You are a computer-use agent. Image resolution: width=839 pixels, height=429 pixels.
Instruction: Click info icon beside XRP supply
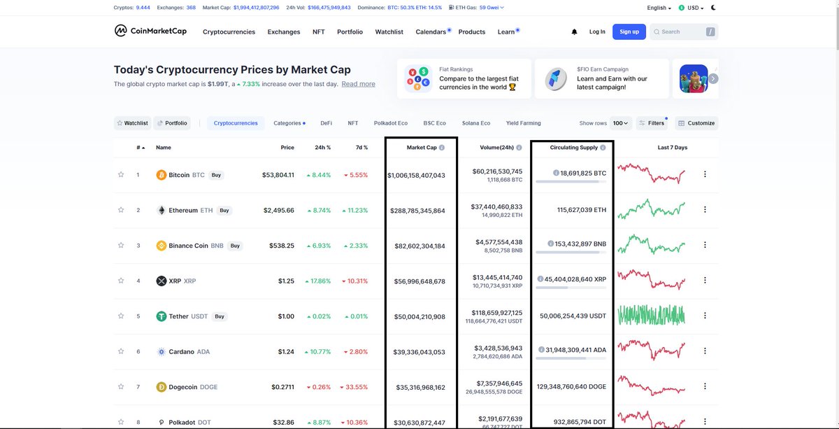point(540,279)
